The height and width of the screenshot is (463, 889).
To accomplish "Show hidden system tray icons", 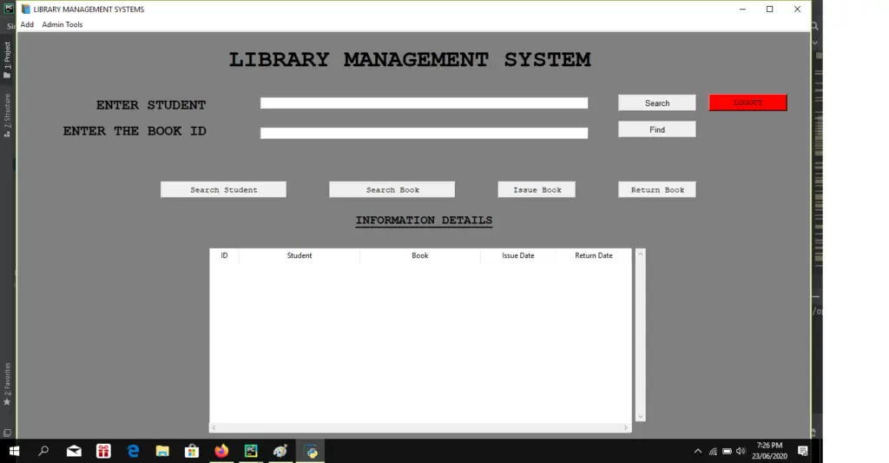I will click(x=698, y=451).
